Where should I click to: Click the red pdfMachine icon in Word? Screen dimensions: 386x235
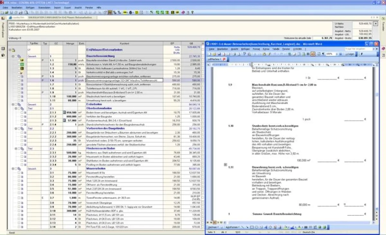click(x=224, y=59)
